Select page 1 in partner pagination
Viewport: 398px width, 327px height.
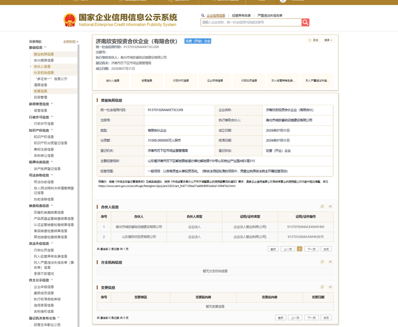pos(300,249)
